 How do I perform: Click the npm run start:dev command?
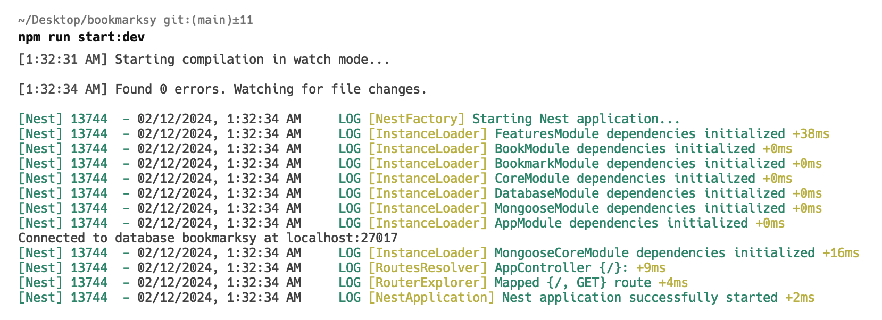(x=81, y=37)
